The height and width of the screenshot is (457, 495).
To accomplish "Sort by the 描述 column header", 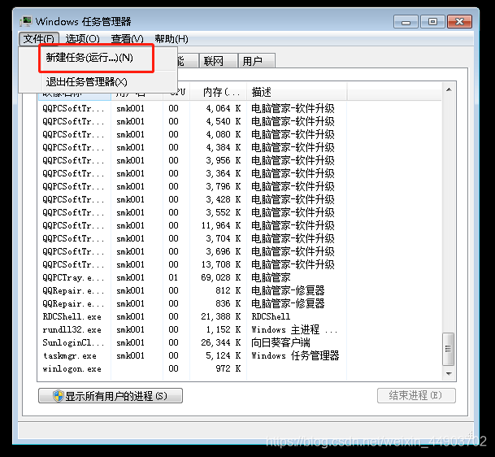I will [297, 92].
